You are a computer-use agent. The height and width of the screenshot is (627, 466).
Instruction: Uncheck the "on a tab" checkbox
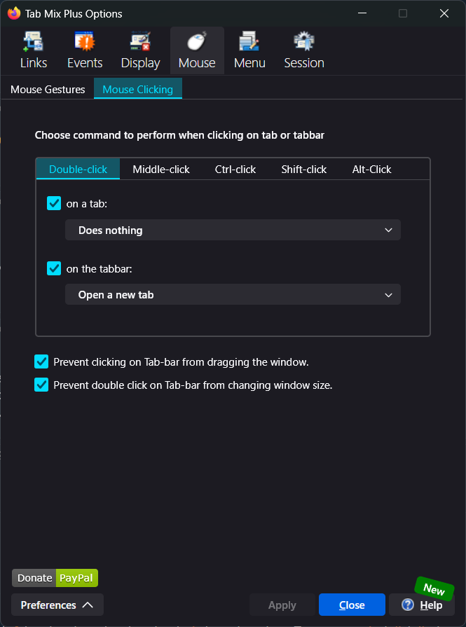click(x=54, y=204)
